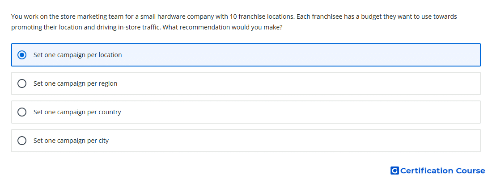Open the 'Certification Course' text link
492x179 pixels.
click(x=442, y=171)
